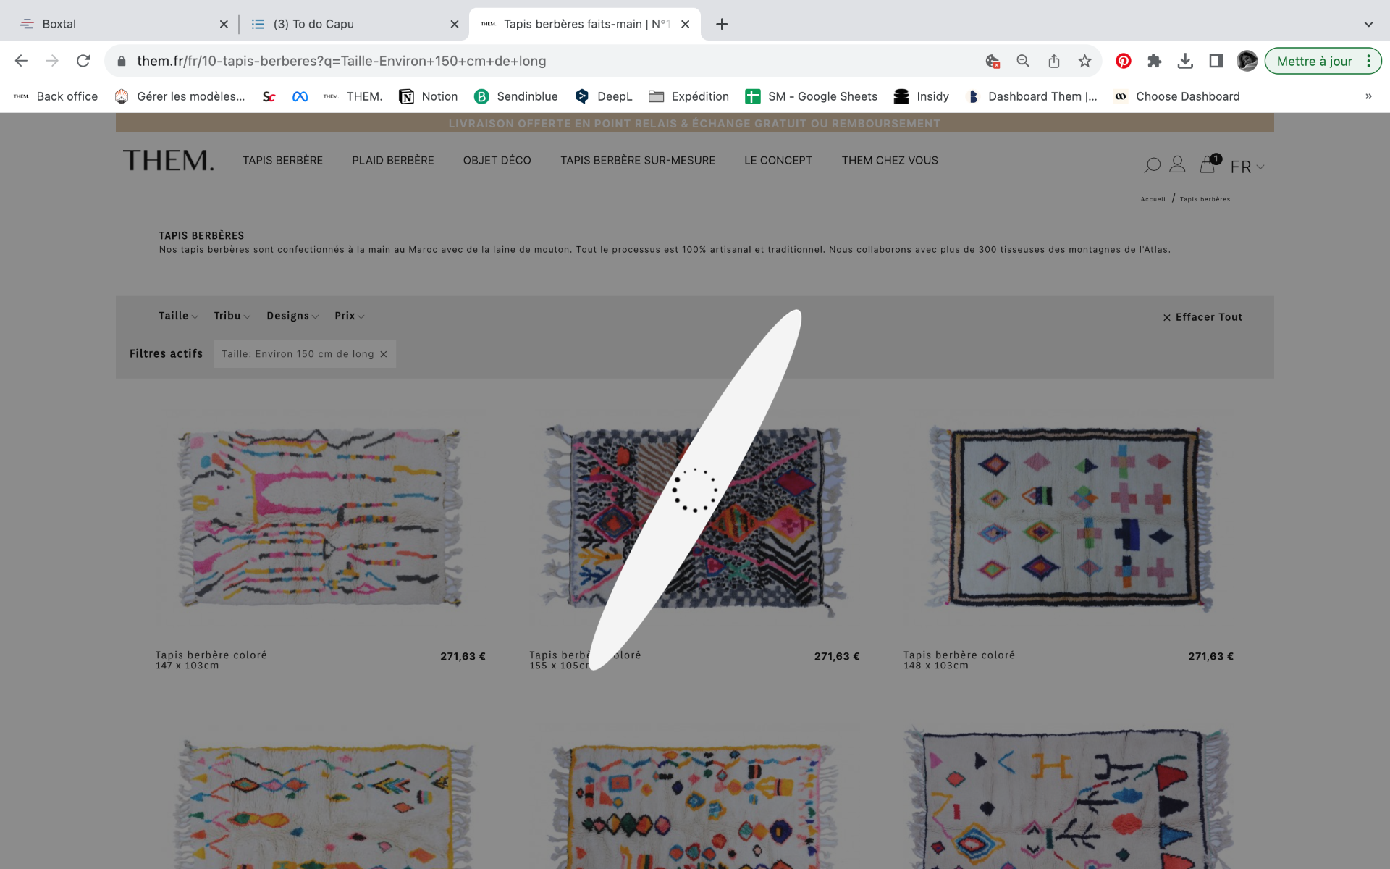
Task: Open the Tribu filter dropdown
Action: tap(232, 316)
